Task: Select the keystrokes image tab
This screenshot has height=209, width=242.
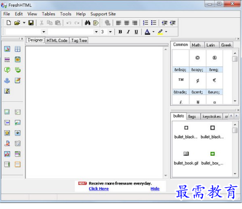Action: 212,116
